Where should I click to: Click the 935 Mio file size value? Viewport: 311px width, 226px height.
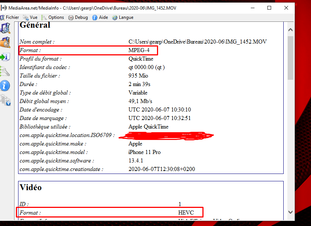click(x=138, y=76)
